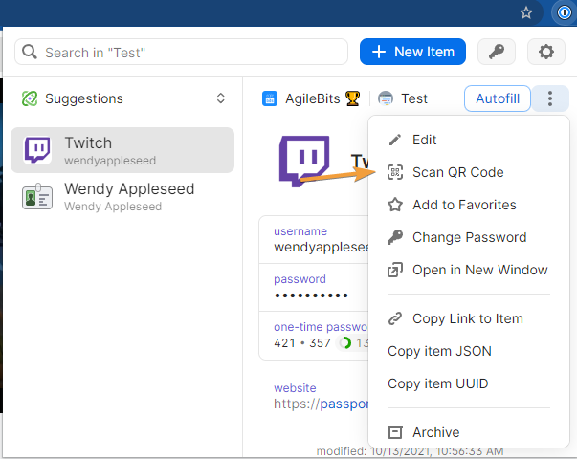The height and width of the screenshot is (459, 577).
Task: Click the Twitch logo in item details
Action: pyautogui.click(x=303, y=161)
